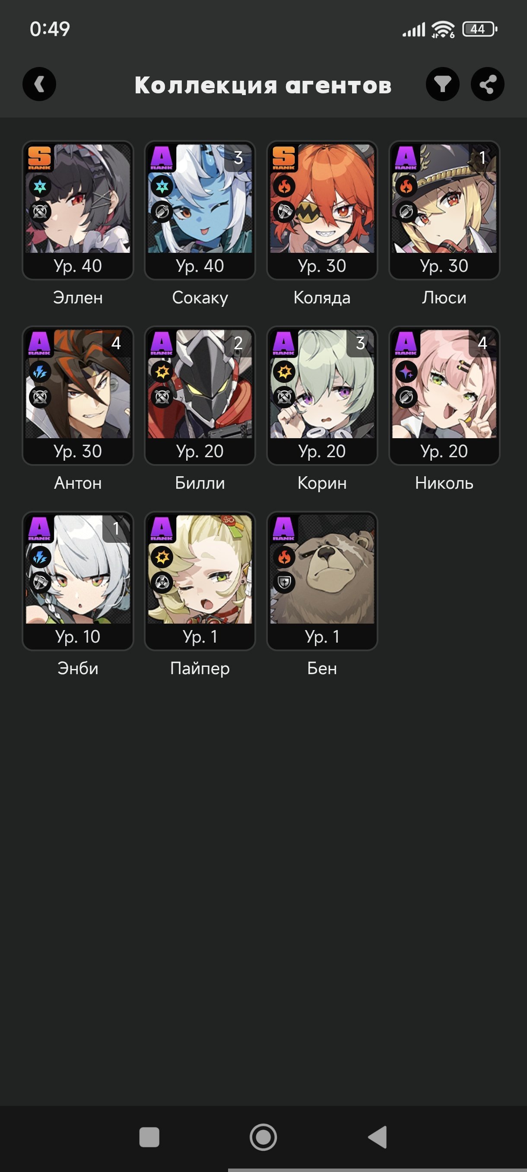The width and height of the screenshot is (527, 1172).
Task: Tap the fire element icon on Коляда
Action: 284,187
